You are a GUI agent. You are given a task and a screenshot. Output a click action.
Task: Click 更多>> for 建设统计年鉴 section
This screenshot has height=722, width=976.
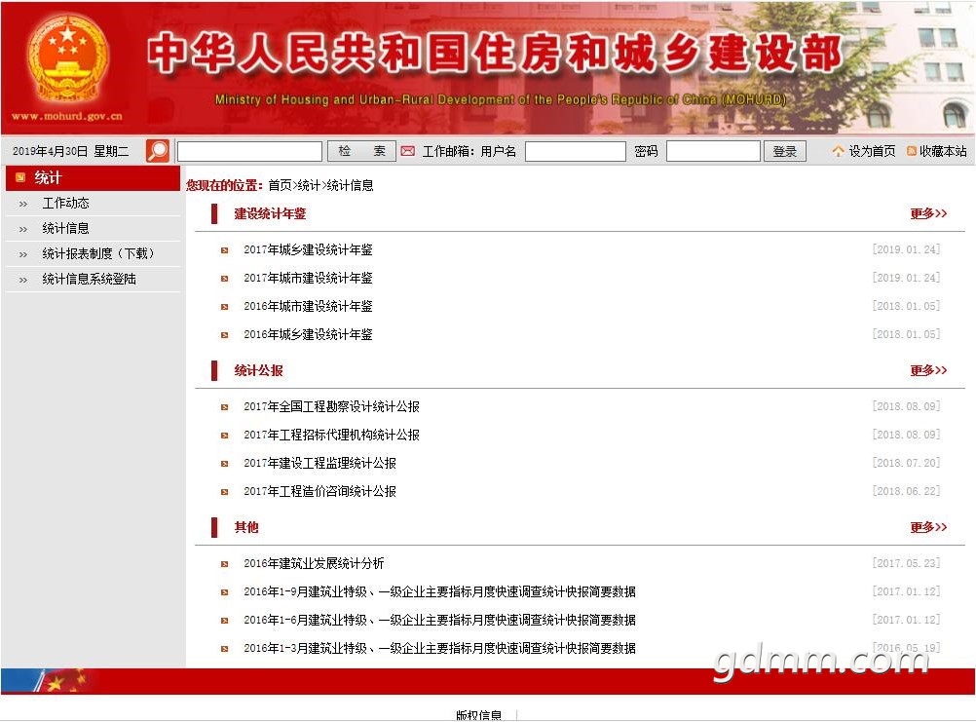[x=928, y=213]
